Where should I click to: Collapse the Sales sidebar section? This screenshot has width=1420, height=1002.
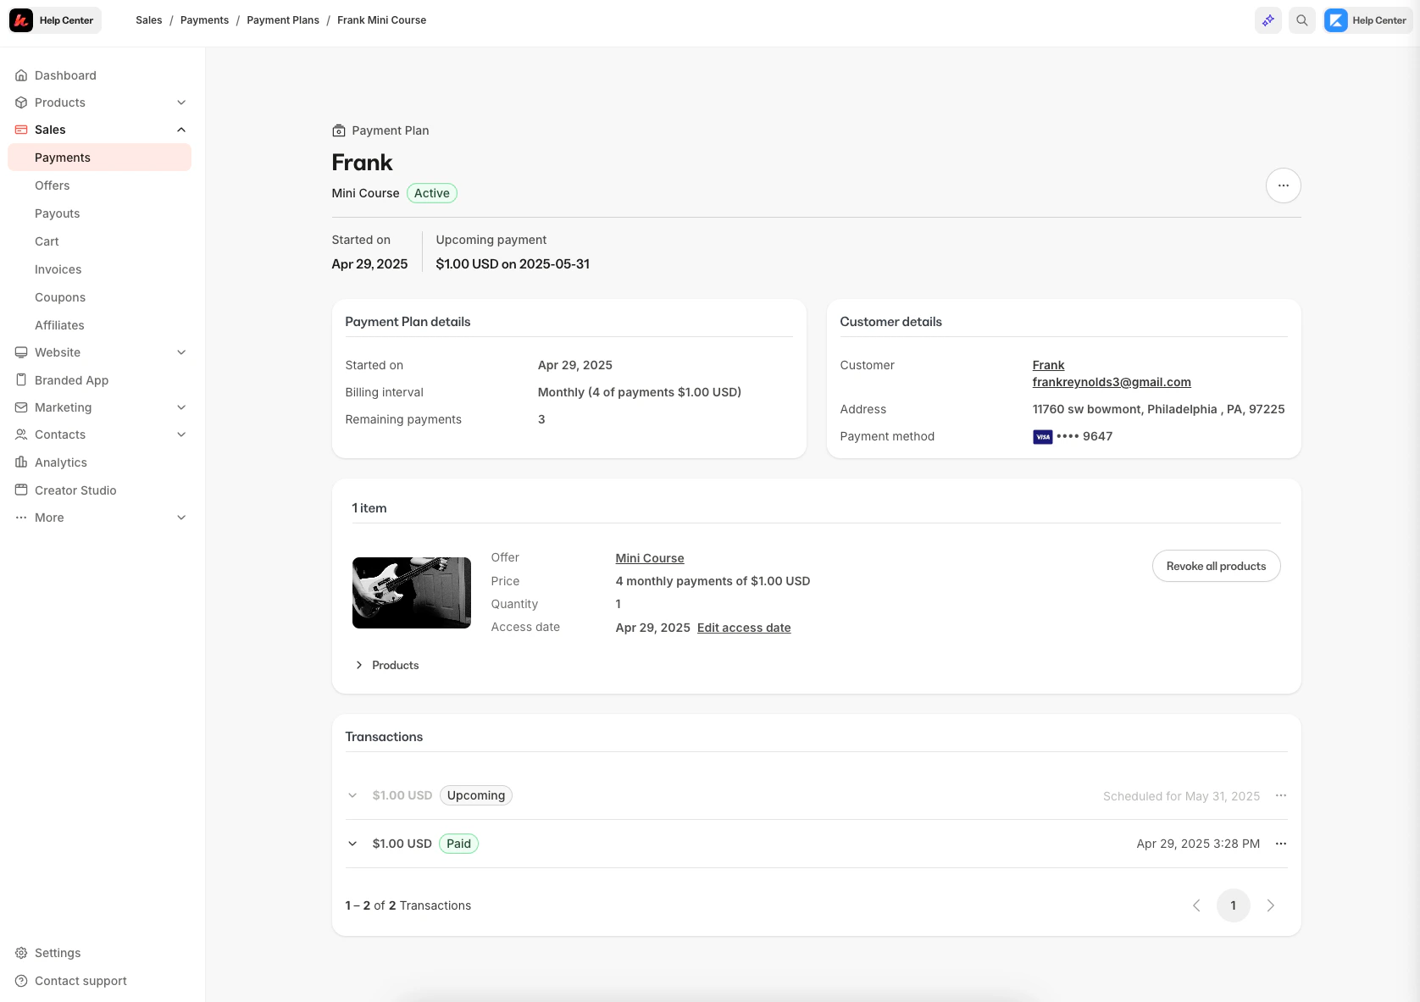click(x=180, y=130)
